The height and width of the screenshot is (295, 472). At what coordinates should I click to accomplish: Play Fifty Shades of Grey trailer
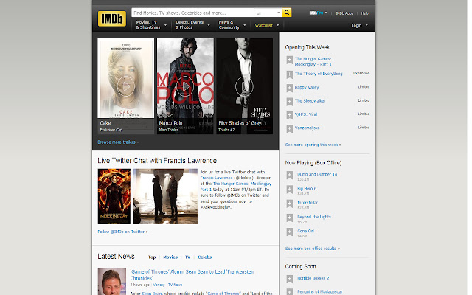pos(244,86)
